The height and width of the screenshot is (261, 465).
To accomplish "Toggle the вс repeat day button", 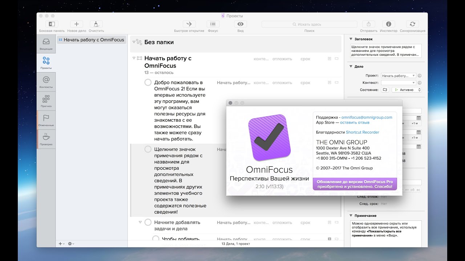I will click(x=418, y=190).
